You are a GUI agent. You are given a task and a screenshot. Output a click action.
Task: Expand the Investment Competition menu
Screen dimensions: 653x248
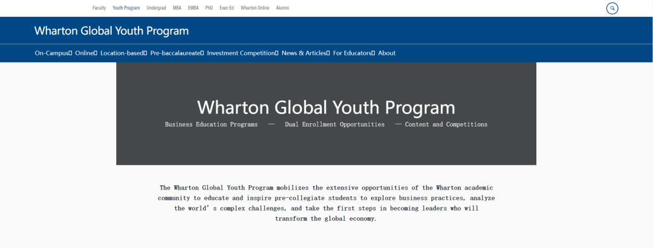pyautogui.click(x=242, y=53)
